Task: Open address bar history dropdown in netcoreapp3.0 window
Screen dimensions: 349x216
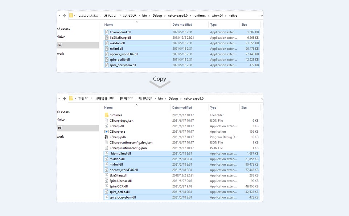Action: [262, 99]
